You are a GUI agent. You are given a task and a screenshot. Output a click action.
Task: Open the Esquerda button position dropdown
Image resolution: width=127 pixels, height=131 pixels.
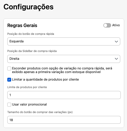[64, 41]
